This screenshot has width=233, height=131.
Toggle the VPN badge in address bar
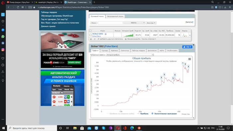tap(30, 7)
